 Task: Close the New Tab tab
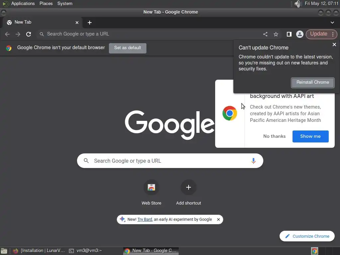point(77,23)
